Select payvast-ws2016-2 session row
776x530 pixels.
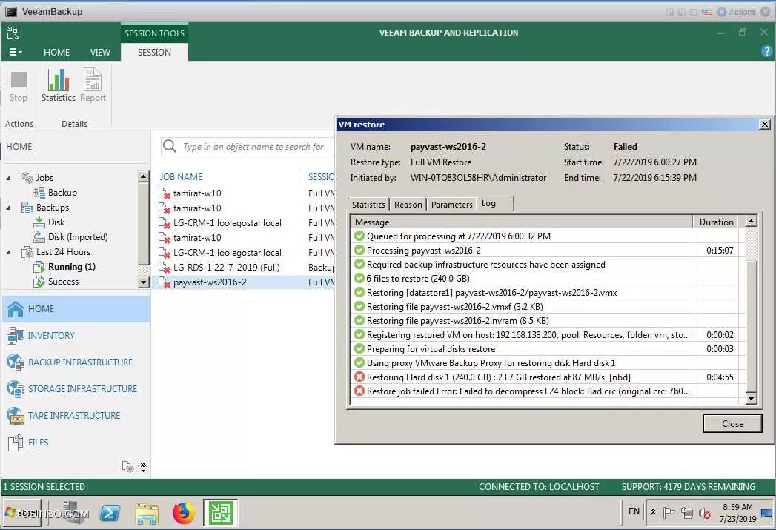(x=246, y=282)
